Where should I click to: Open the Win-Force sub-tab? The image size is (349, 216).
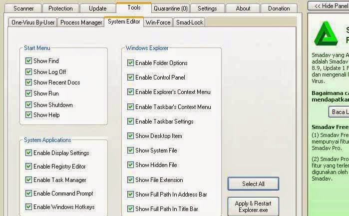click(158, 22)
